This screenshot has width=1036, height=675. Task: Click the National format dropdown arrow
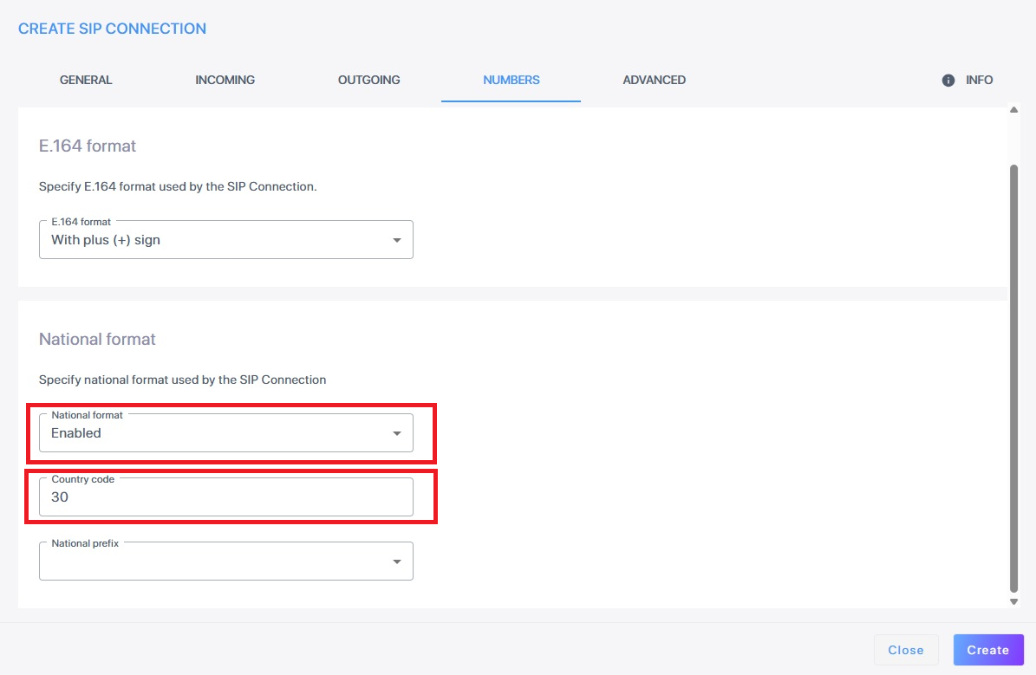(397, 433)
